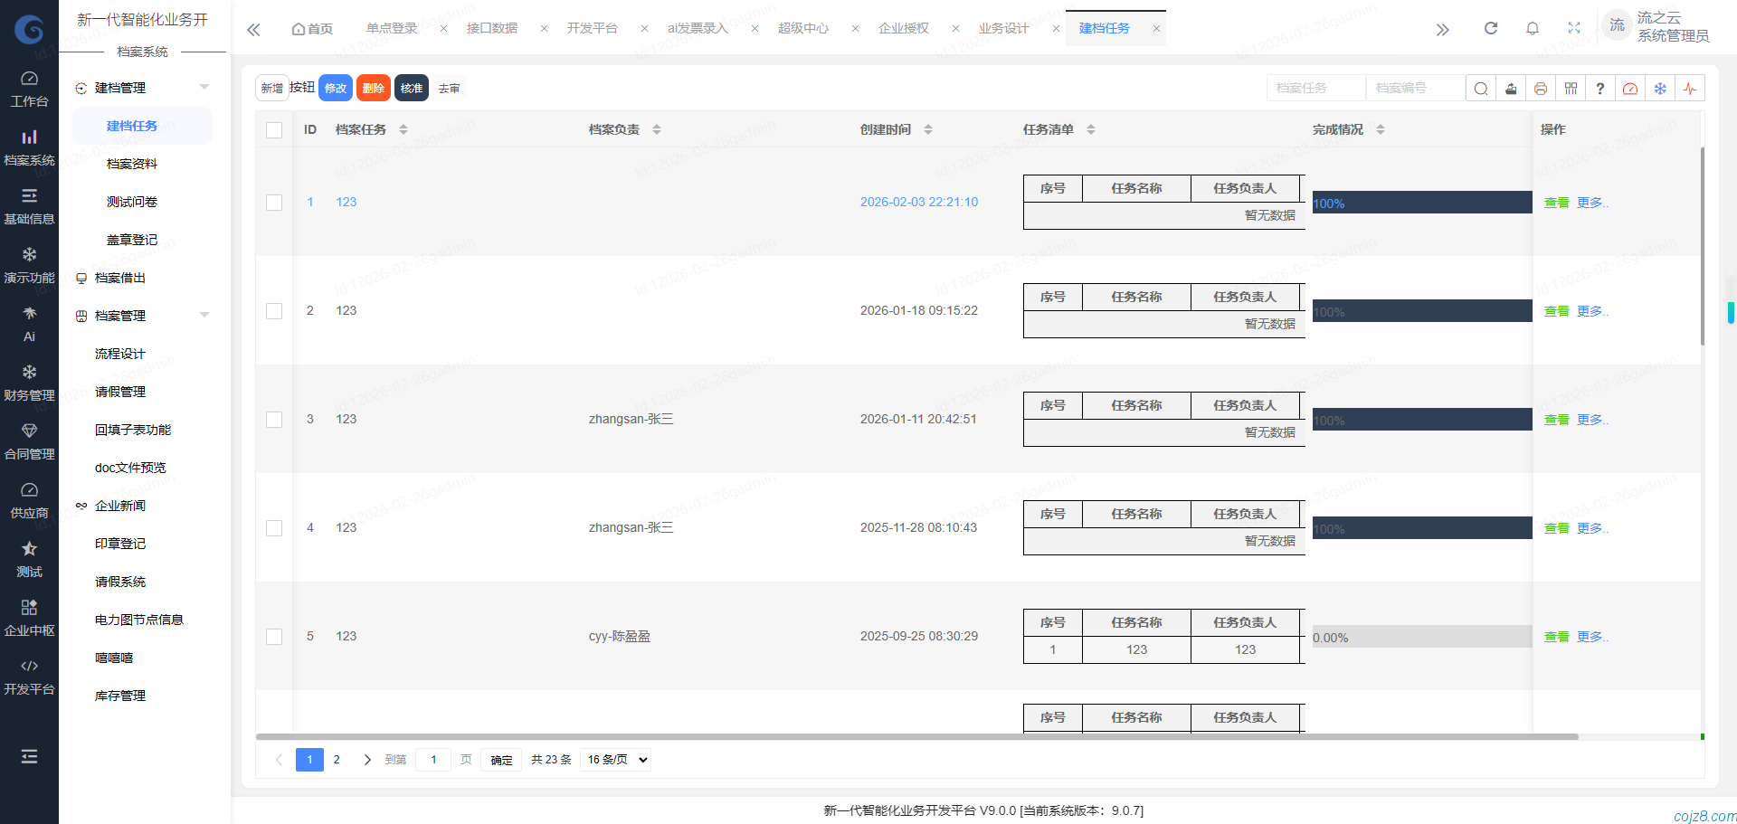Image resolution: width=1737 pixels, height=824 pixels.
Task: Click the 100% progress bar on row 1
Action: pos(1420,202)
